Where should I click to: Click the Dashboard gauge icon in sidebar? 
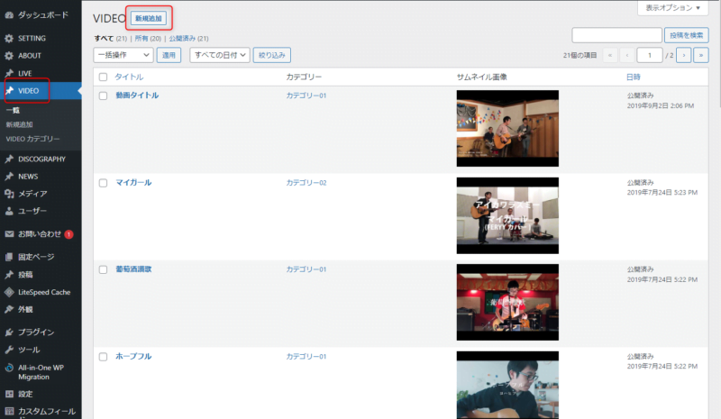click(9, 16)
